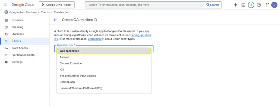Image resolution: width=279 pixels, height=107 pixels.
Task: Choose Desktop app application type
Action: tap(104, 82)
